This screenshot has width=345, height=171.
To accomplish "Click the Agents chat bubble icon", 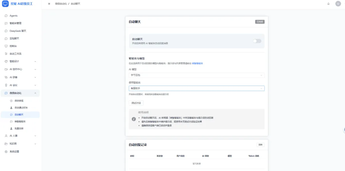I will pos(6,16).
